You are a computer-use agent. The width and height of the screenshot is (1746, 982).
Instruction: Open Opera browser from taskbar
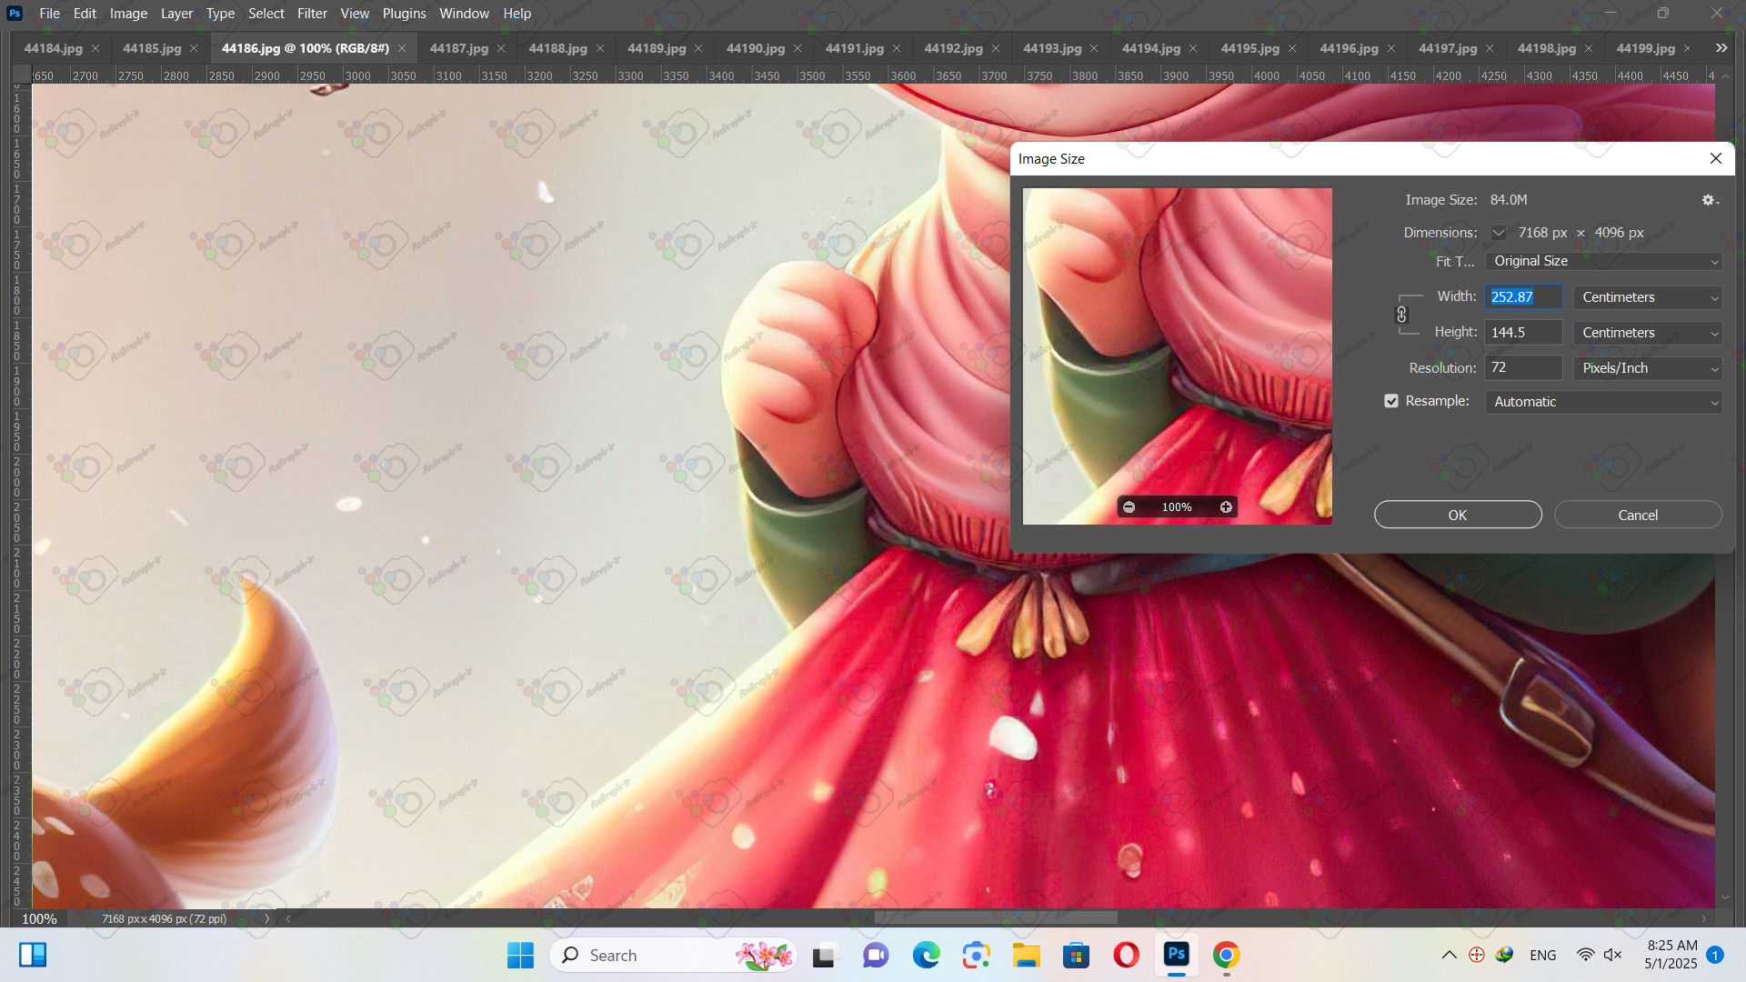coord(1126,955)
